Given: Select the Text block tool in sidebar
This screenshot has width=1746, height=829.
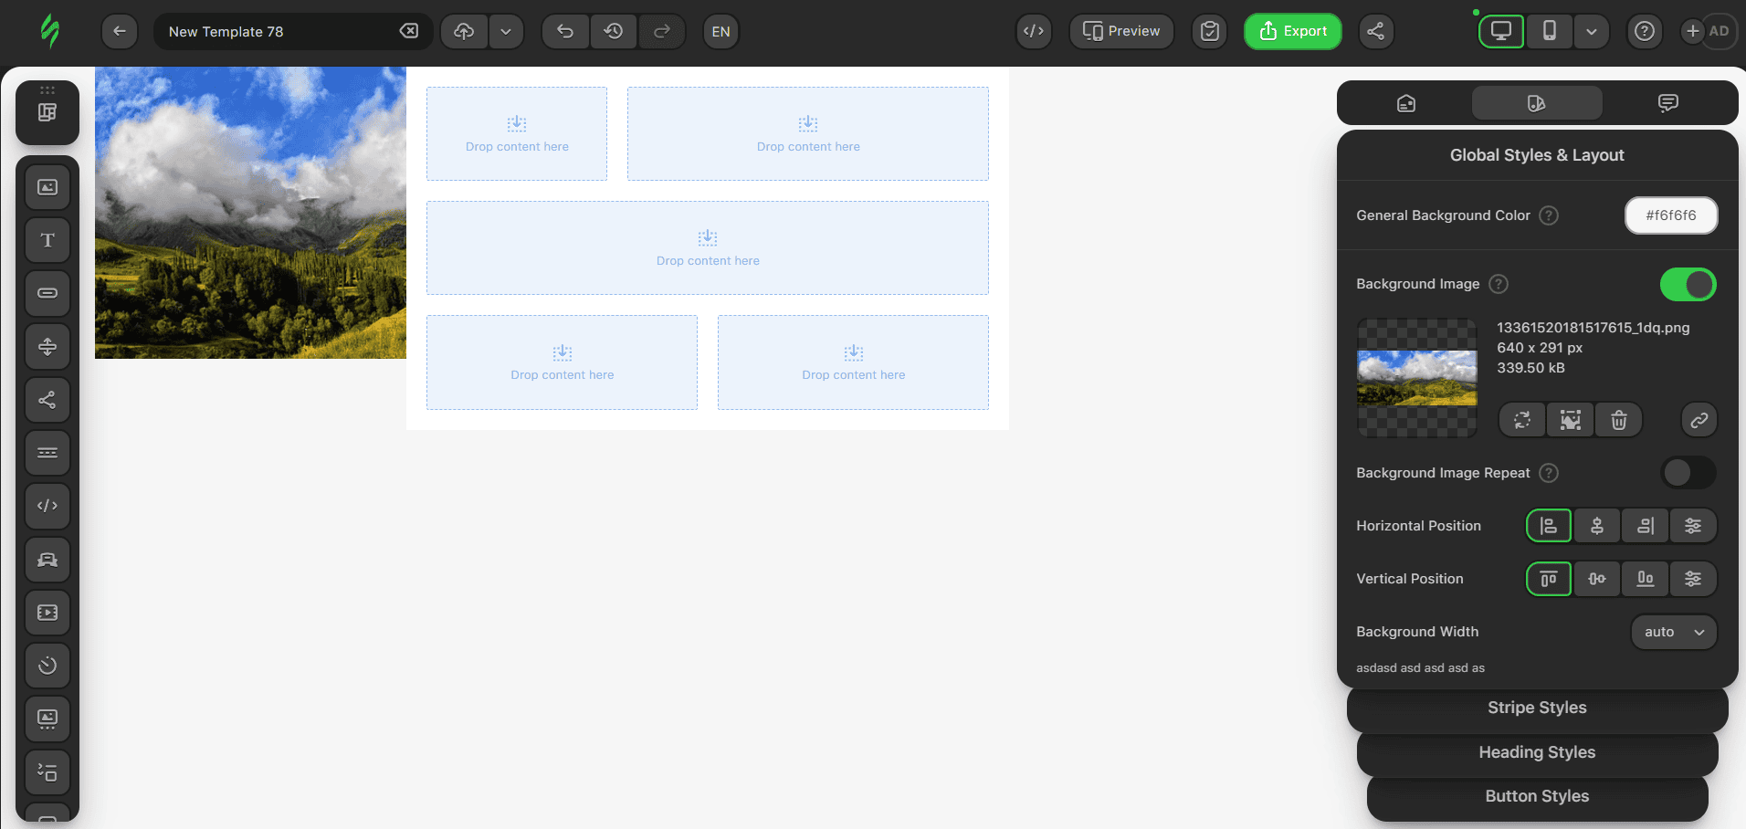Looking at the screenshot, I should click(x=47, y=240).
